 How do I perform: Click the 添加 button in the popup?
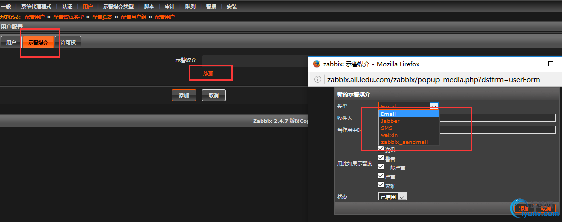(x=524, y=209)
